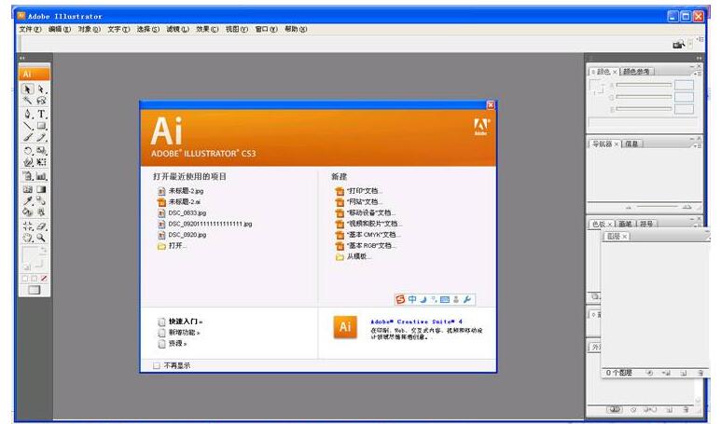
Task: Check the 不再显示 checkbox
Action: 157,365
